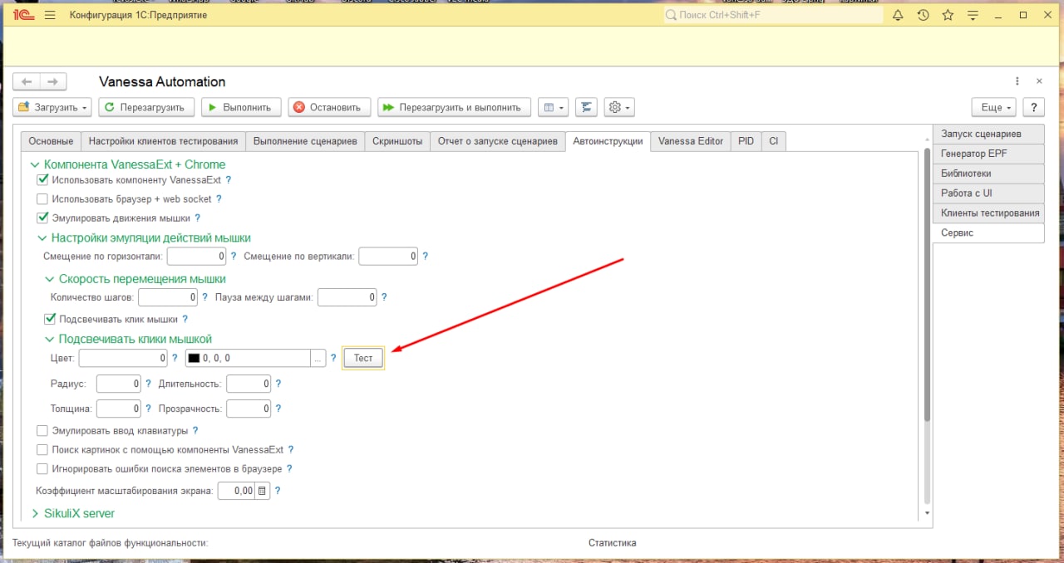Click the black 0, 0, 0 color field

click(x=248, y=358)
